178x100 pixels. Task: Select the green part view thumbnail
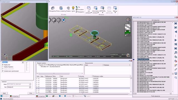tap(128, 33)
